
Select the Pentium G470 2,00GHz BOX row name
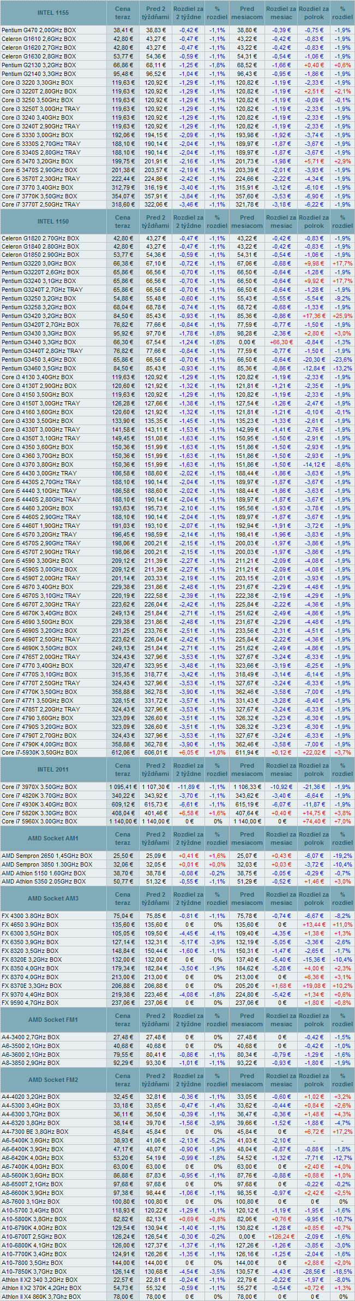point(39,30)
